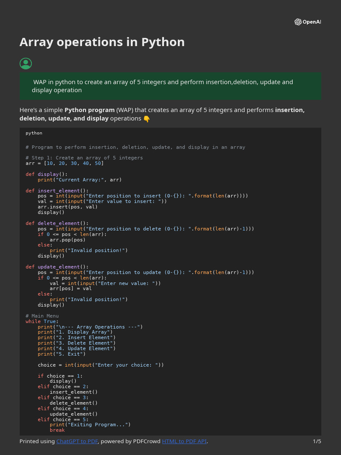
Task: Click the OpenAI logo icon
Action: point(298,22)
